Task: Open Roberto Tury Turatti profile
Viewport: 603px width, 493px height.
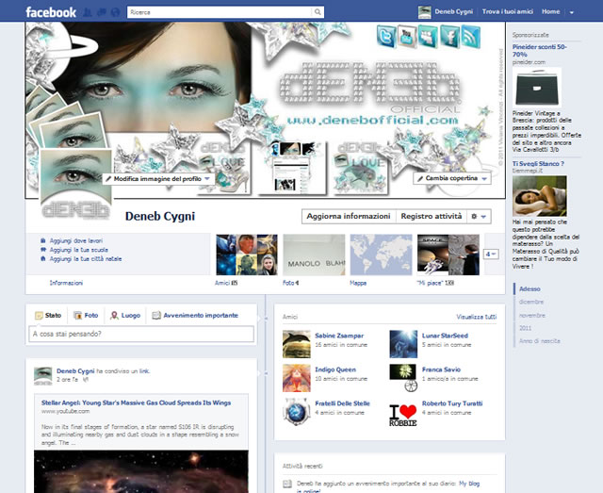Action: [452, 403]
